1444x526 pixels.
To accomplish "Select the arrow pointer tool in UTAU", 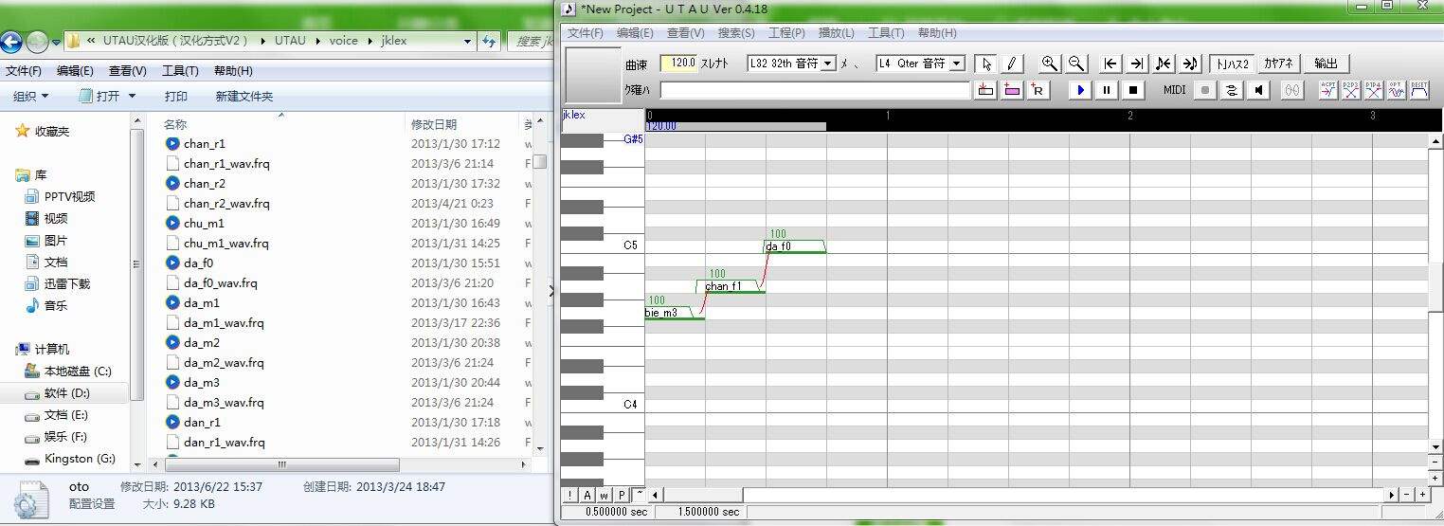I will tap(986, 63).
